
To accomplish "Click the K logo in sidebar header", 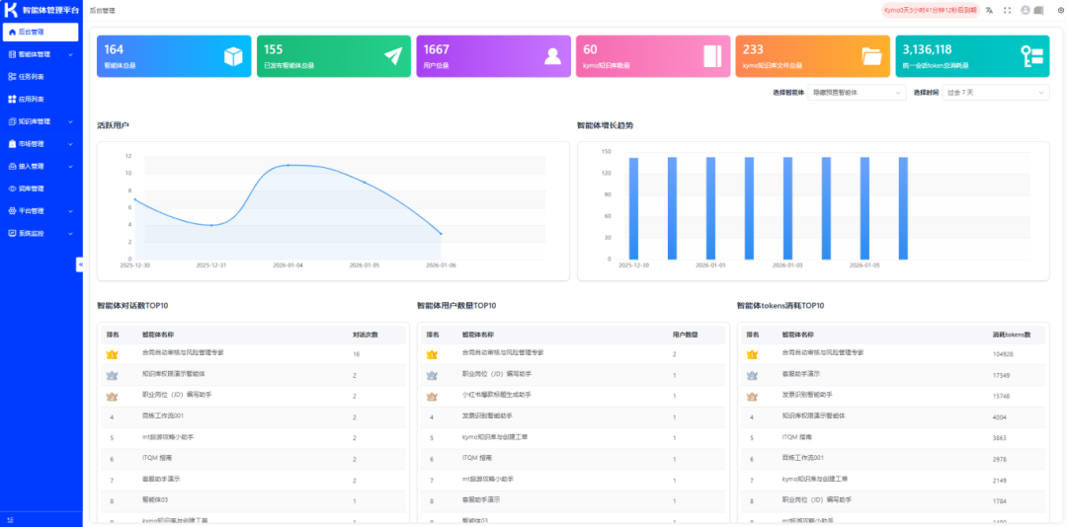I will pos(11,10).
